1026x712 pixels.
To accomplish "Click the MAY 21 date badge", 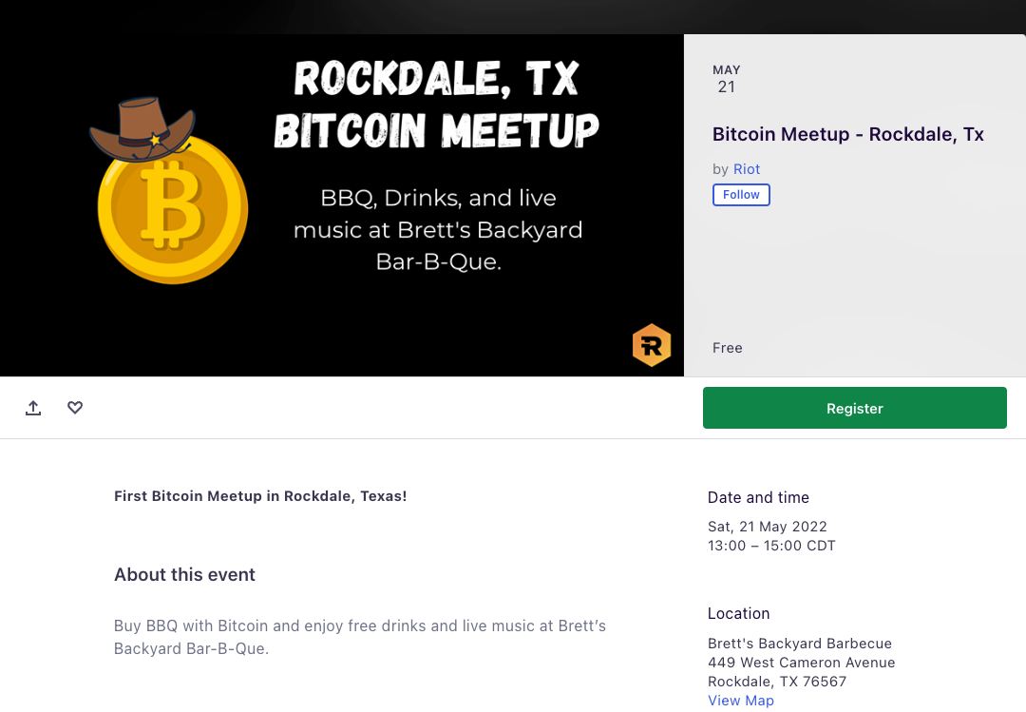I will tap(727, 79).
